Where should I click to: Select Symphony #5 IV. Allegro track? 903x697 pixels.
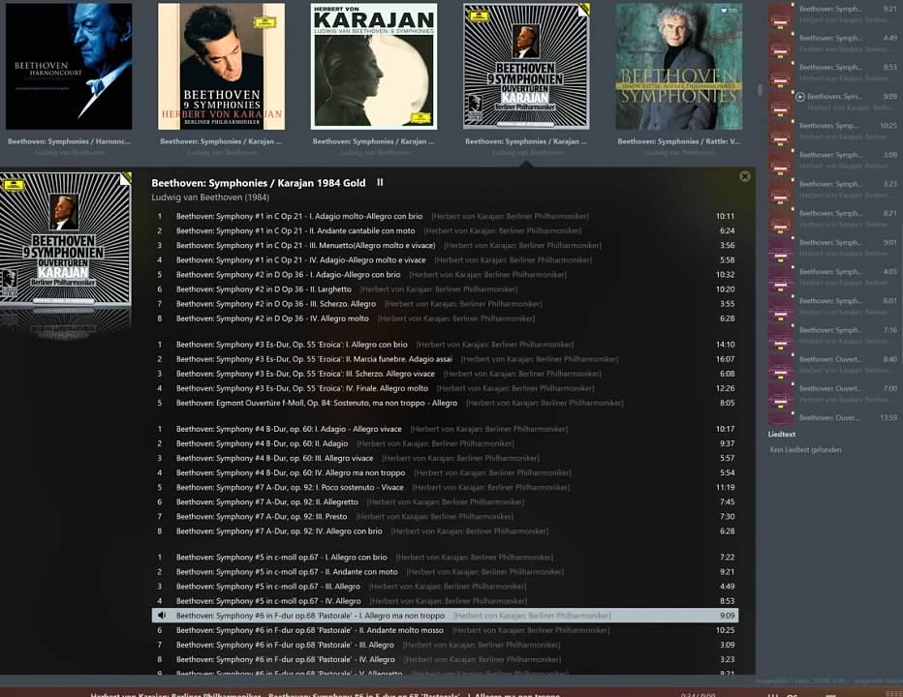click(x=445, y=601)
